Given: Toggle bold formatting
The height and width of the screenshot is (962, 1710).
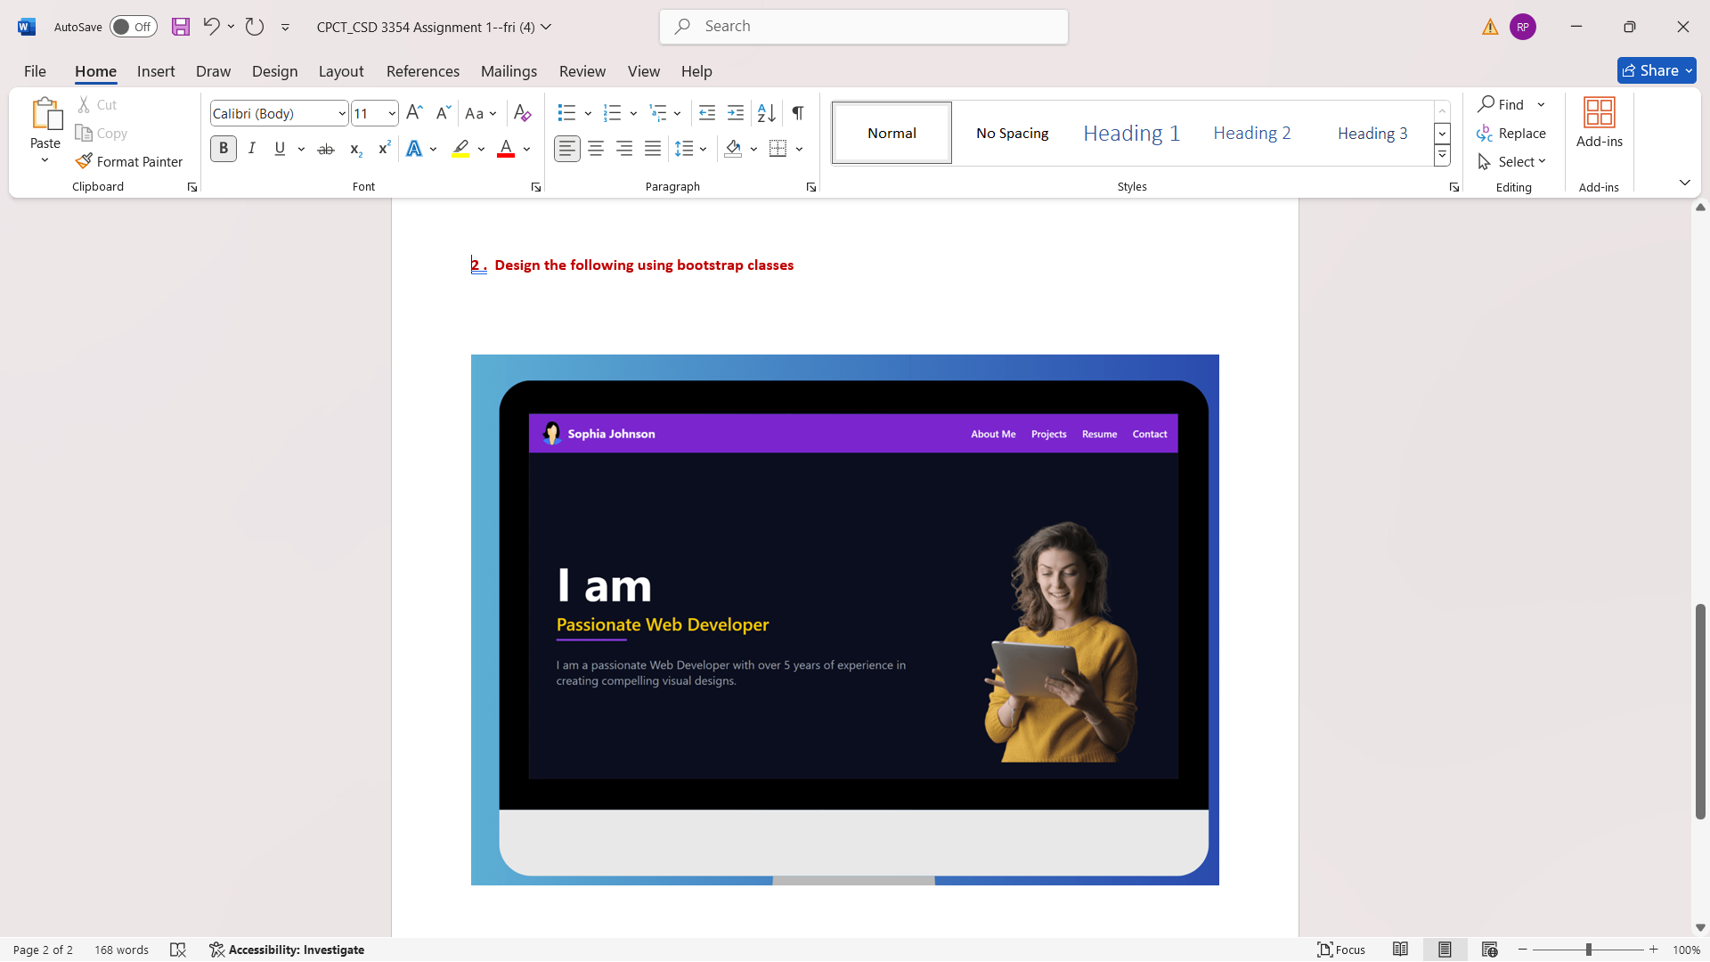Looking at the screenshot, I should (224, 149).
